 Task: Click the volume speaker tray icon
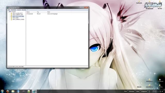tap(162, 91)
